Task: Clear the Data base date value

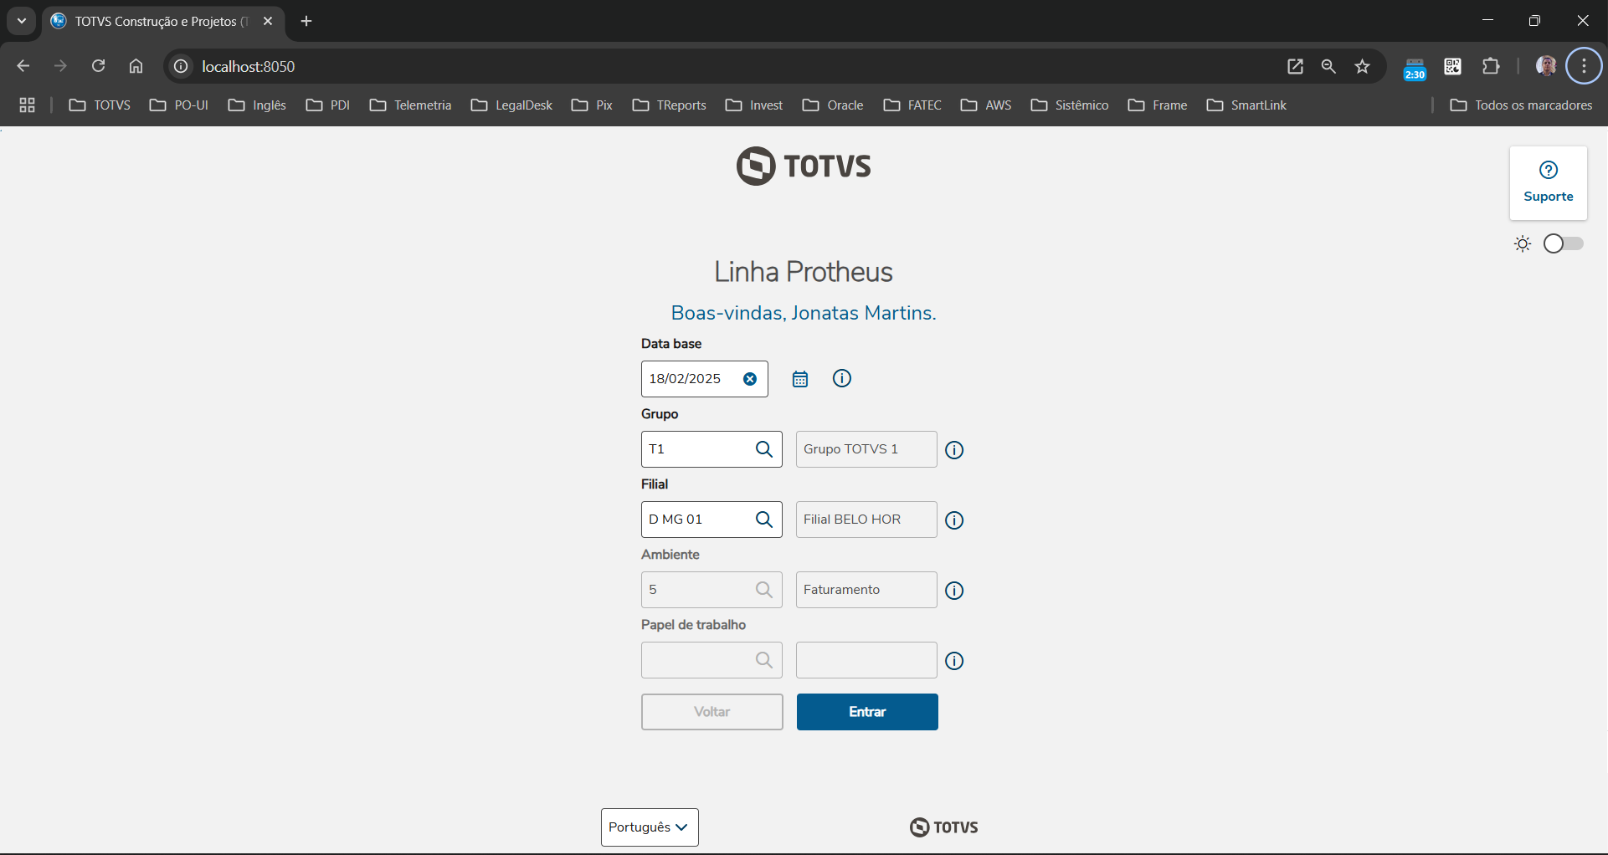Action: point(750,379)
